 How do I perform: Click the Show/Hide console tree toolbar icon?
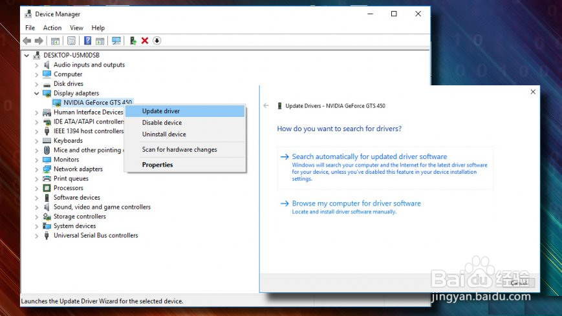55,41
